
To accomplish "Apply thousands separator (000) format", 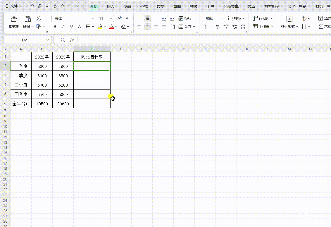I will tap(226, 27).
